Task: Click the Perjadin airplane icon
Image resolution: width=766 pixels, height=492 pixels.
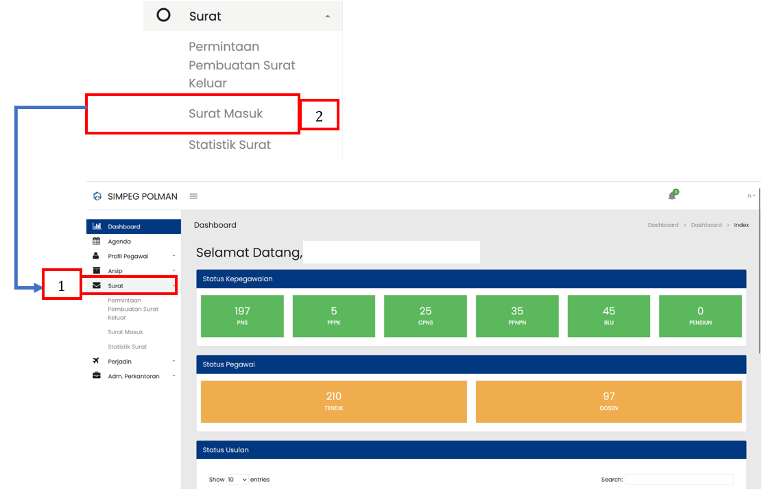Action: 97,361
